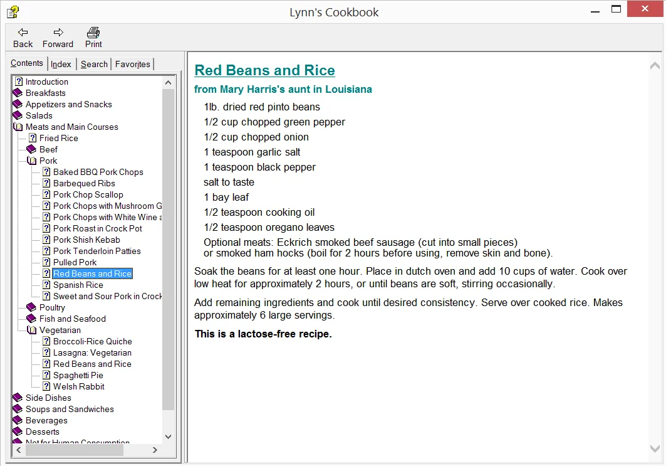The height and width of the screenshot is (466, 666).
Task: Click the Spaghetti Pie page icon
Action: [47, 375]
